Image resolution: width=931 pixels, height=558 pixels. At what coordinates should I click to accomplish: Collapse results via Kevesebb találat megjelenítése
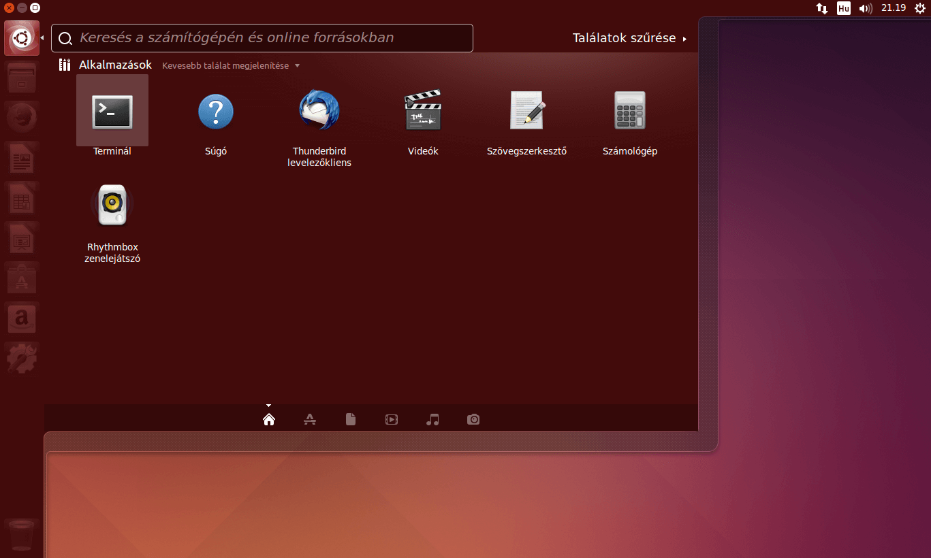(x=231, y=66)
